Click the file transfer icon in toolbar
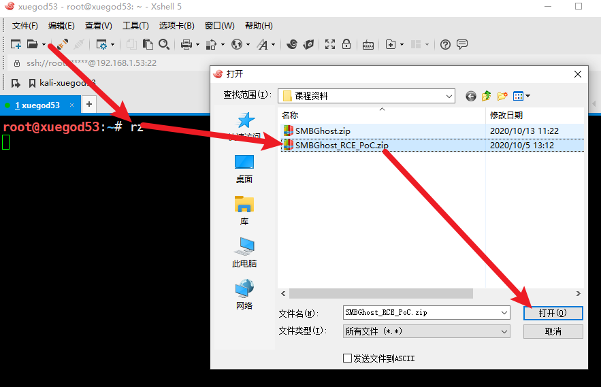This screenshot has width=601, height=387. (x=211, y=44)
